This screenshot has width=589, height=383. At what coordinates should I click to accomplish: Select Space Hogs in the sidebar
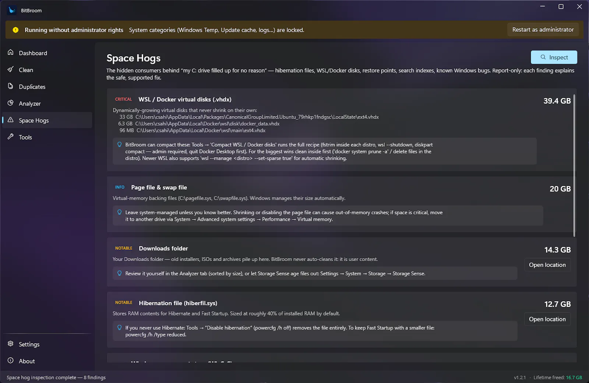pos(47,120)
